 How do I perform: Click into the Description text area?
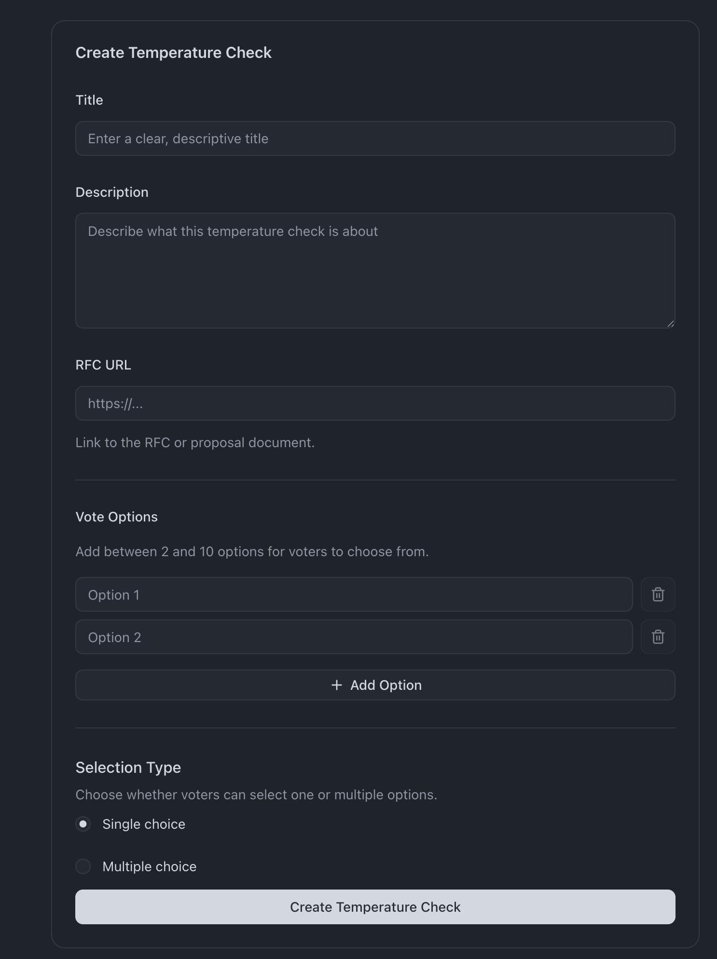(x=375, y=271)
